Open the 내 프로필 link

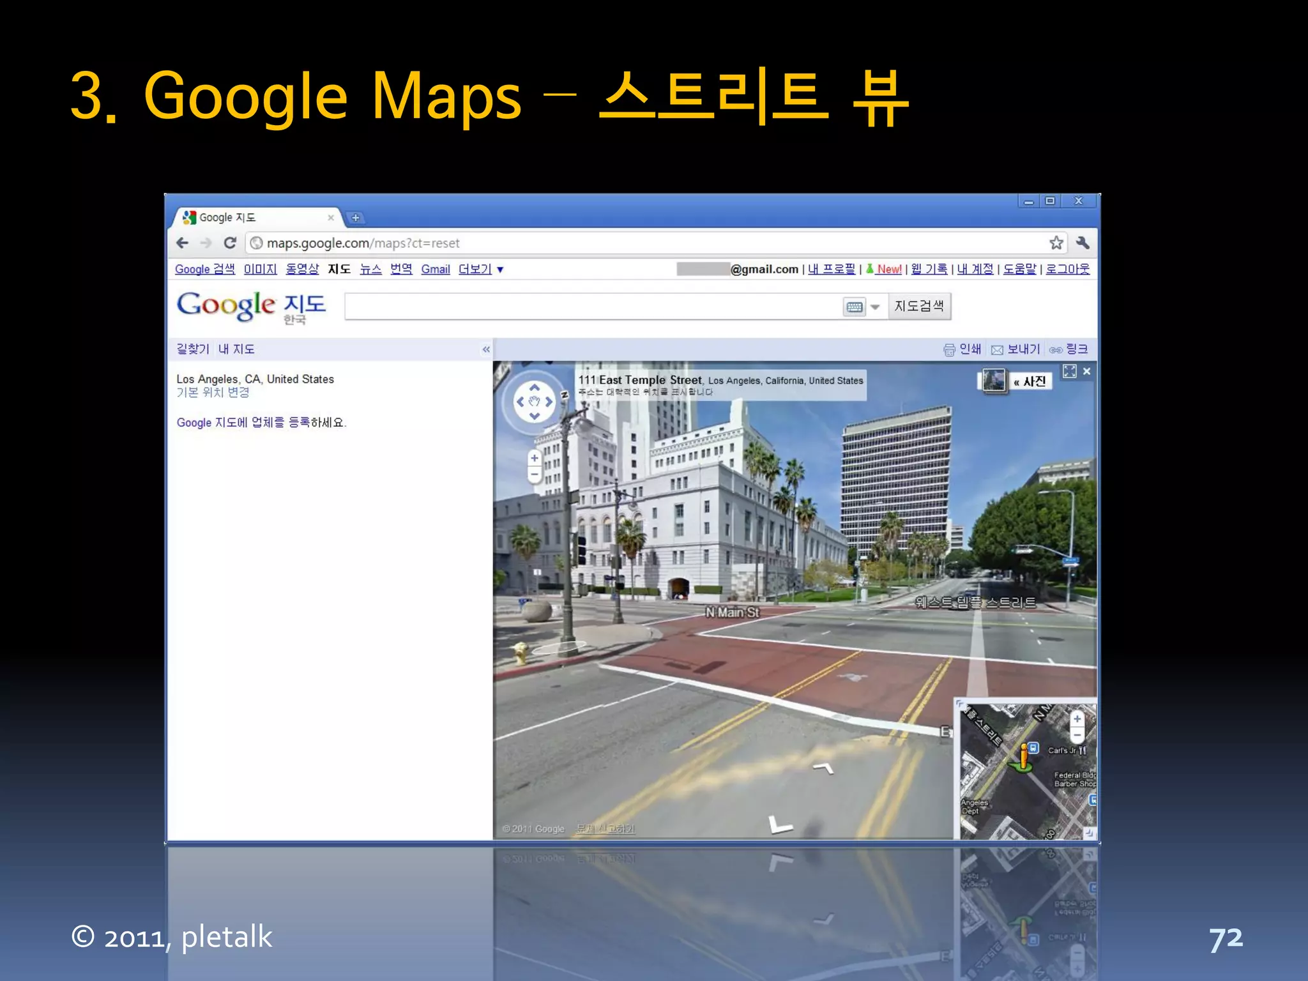tap(832, 269)
